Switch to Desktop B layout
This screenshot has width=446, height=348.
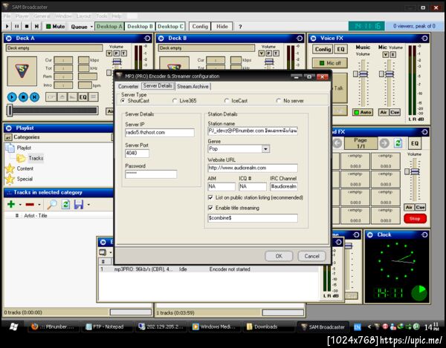point(140,27)
